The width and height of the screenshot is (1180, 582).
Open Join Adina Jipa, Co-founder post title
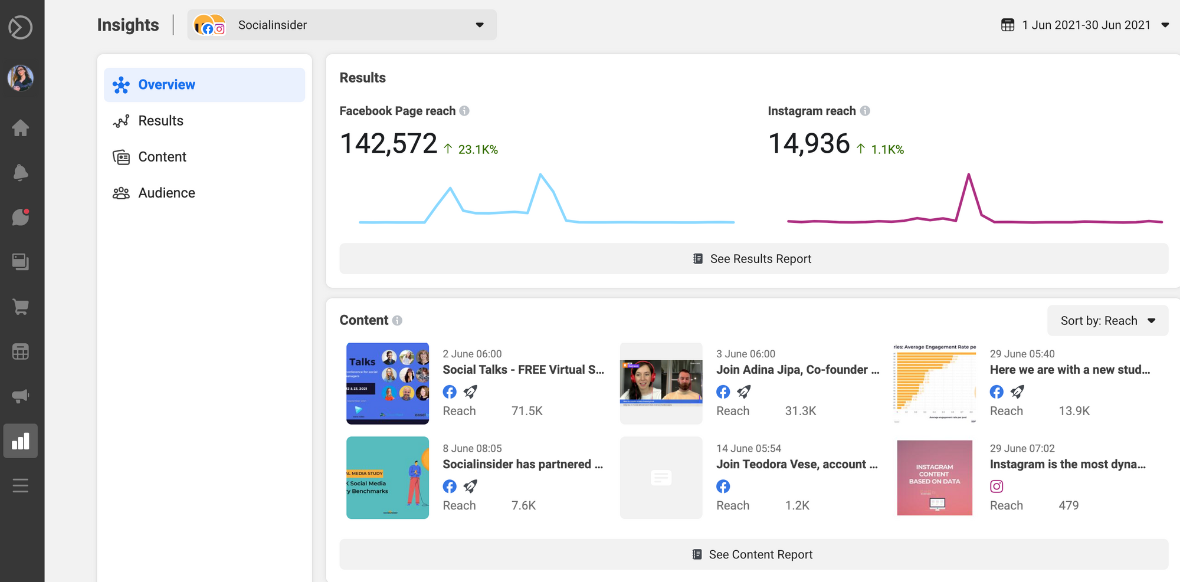point(798,370)
